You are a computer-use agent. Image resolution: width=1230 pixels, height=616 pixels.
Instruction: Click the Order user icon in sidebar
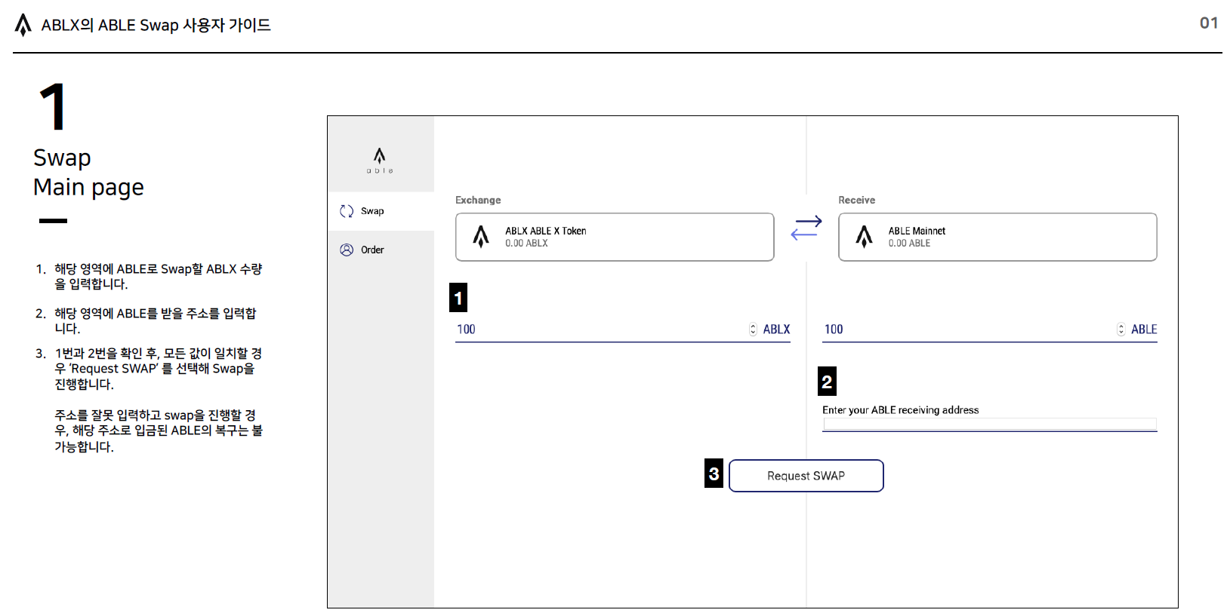(x=347, y=250)
